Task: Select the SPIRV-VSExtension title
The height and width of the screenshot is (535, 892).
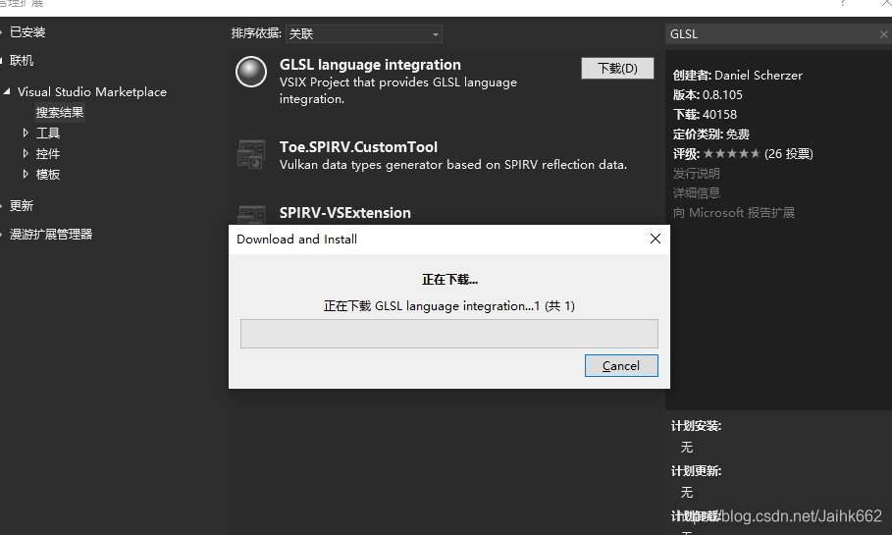Action: [x=344, y=212]
